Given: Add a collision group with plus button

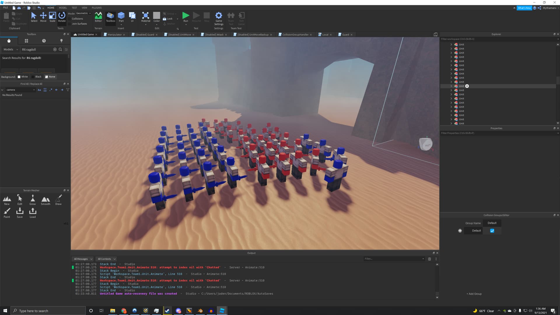Looking at the screenshot, I should pos(460,231).
